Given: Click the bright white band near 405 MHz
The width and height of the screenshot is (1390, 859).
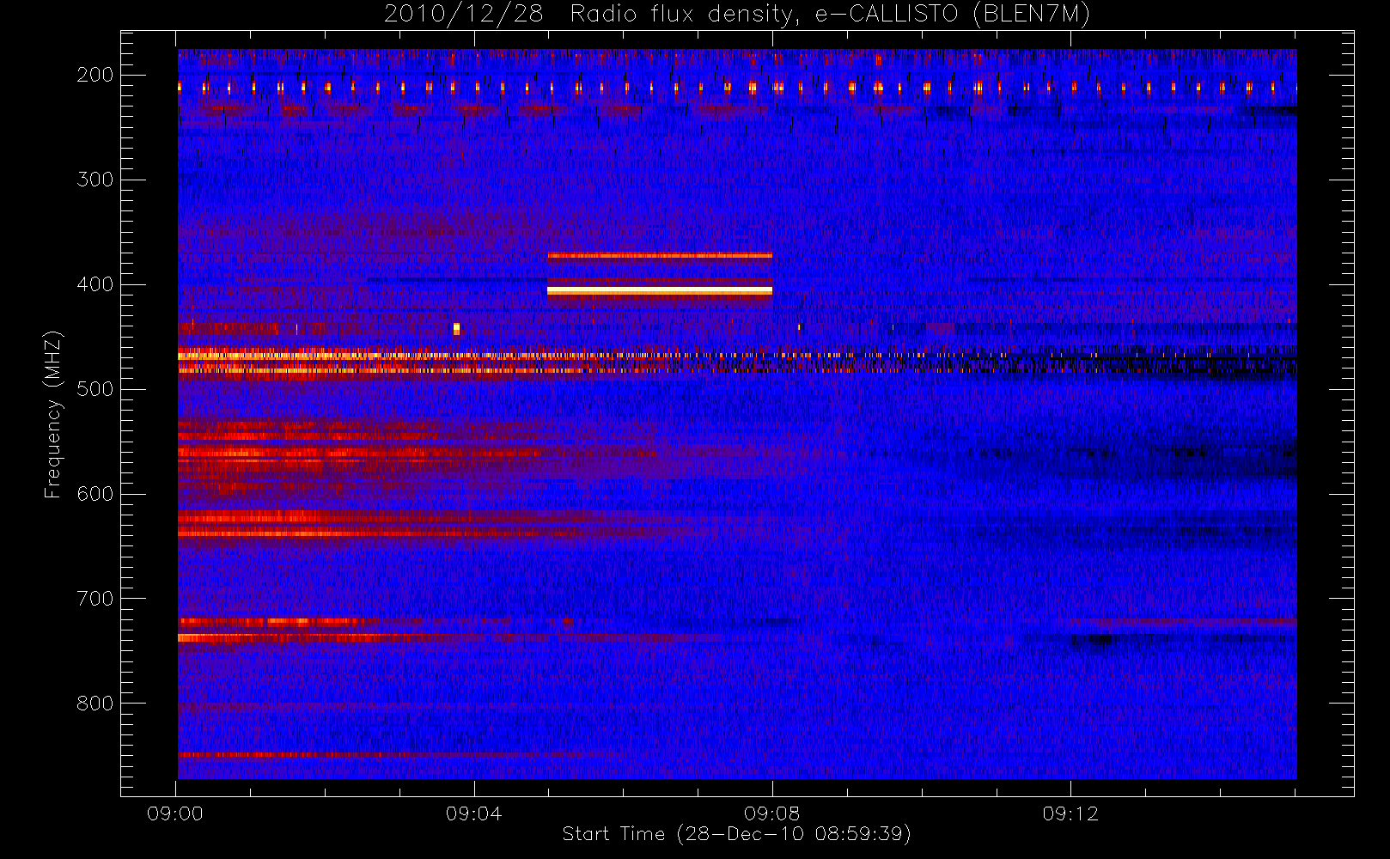Looking at the screenshot, I should pyautogui.click(x=660, y=290).
